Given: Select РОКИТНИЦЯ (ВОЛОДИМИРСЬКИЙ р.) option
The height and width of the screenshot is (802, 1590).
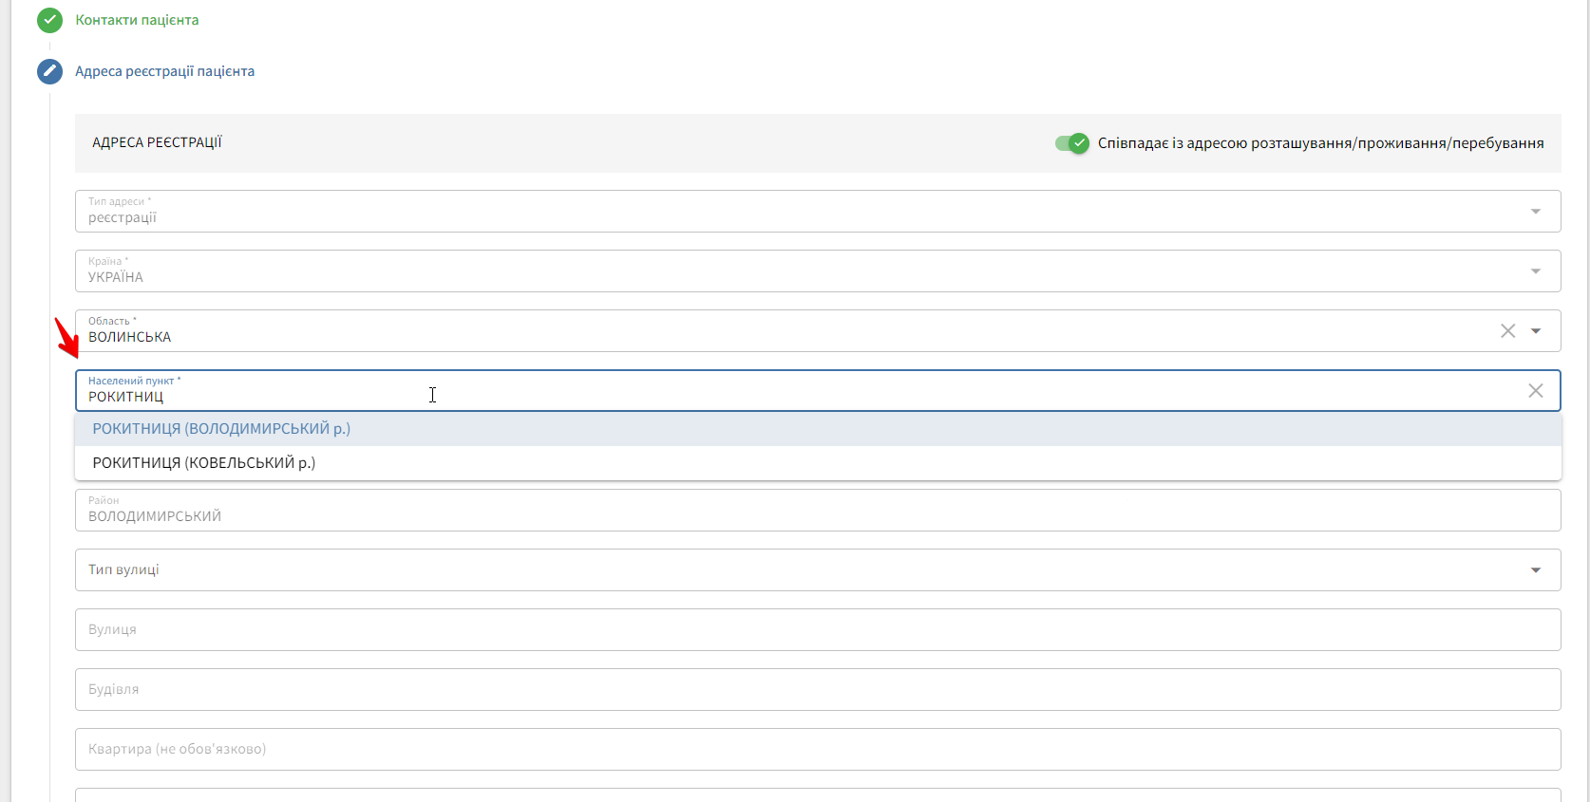Looking at the screenshot, I should click(x=221, y=429).
